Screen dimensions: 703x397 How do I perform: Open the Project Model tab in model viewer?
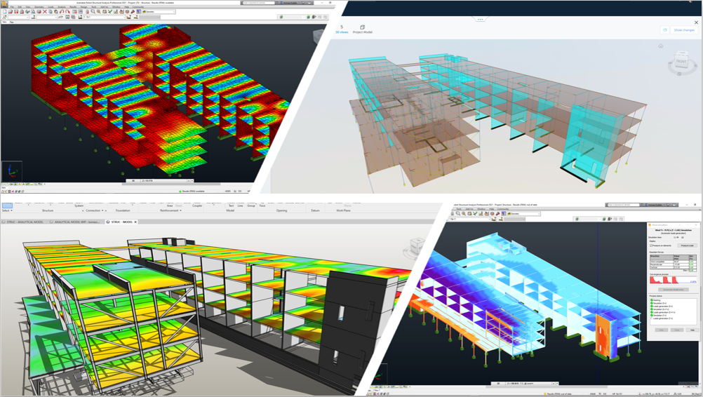[x=362, y=29]
